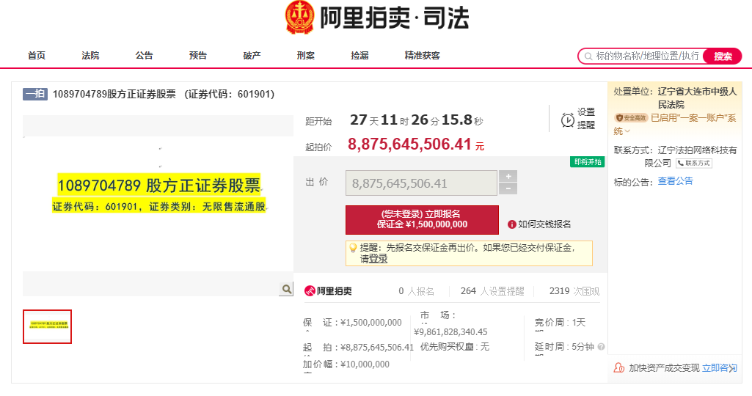The image size is (752, 396).
Task: Open the 如何交钱报名 help link
Action: pyautogui.click(x=544, y=224)
